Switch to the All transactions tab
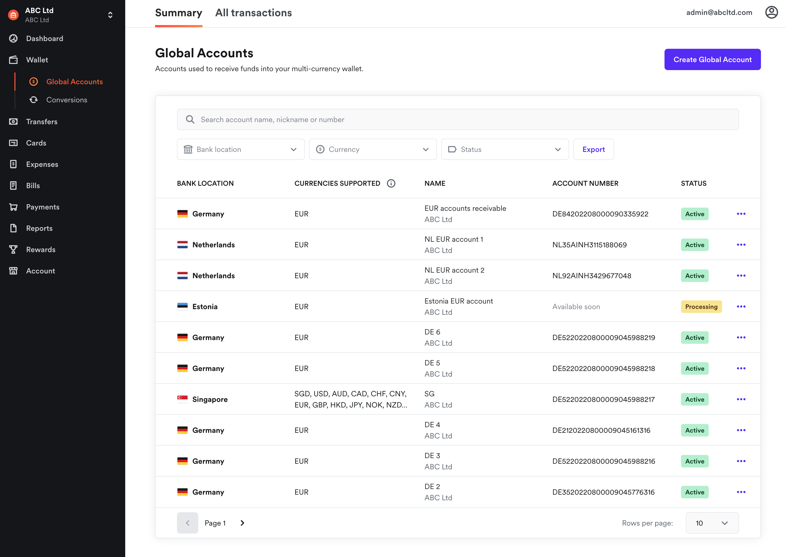 [x=253, y=13]
